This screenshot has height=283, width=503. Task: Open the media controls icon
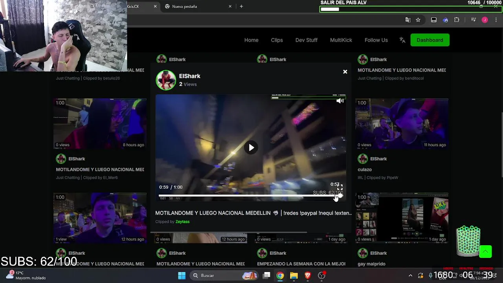click(473, 20)
